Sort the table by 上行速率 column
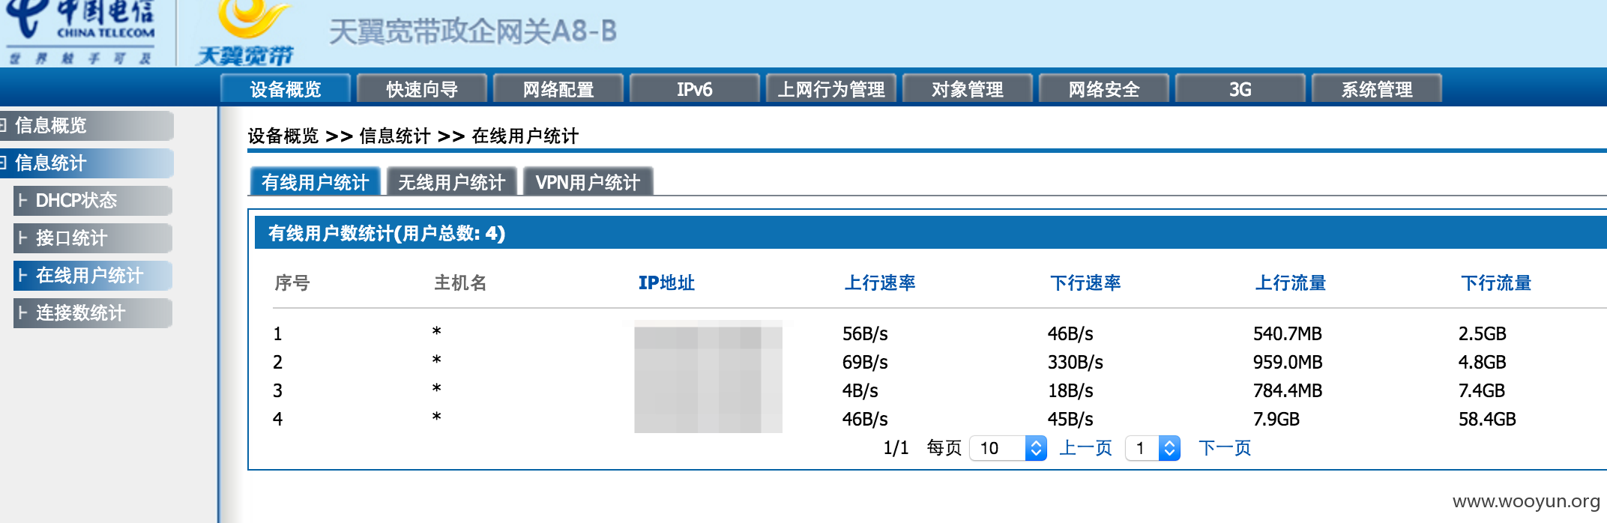This screenshot has width=1607, height=523. [880, 282]
